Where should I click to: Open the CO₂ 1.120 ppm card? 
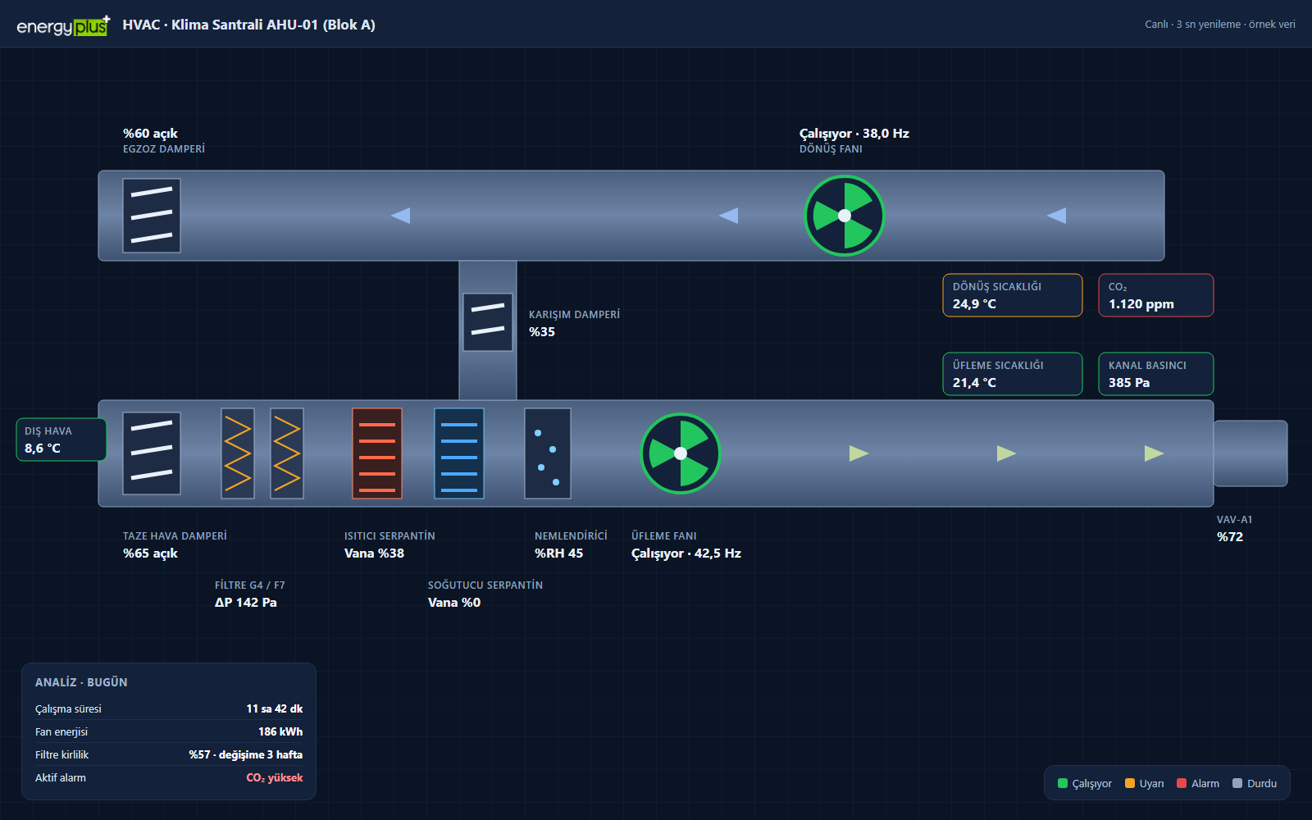[x=1156, y=295]
